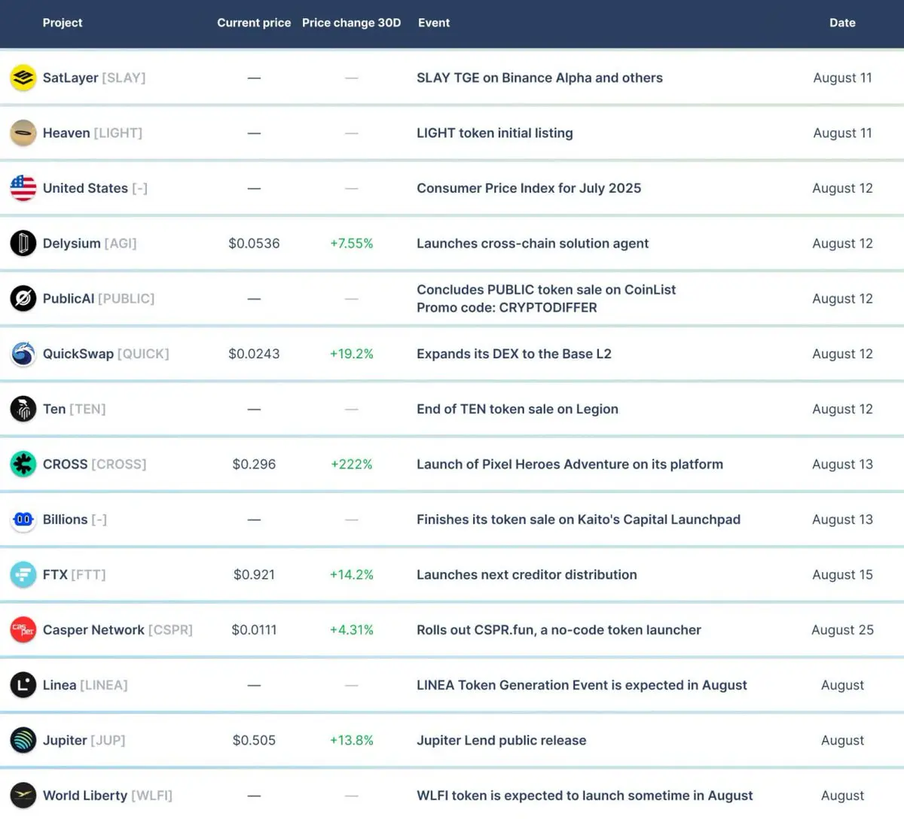
Task: Click the Project column header
Action: click(x=63, y=23)
